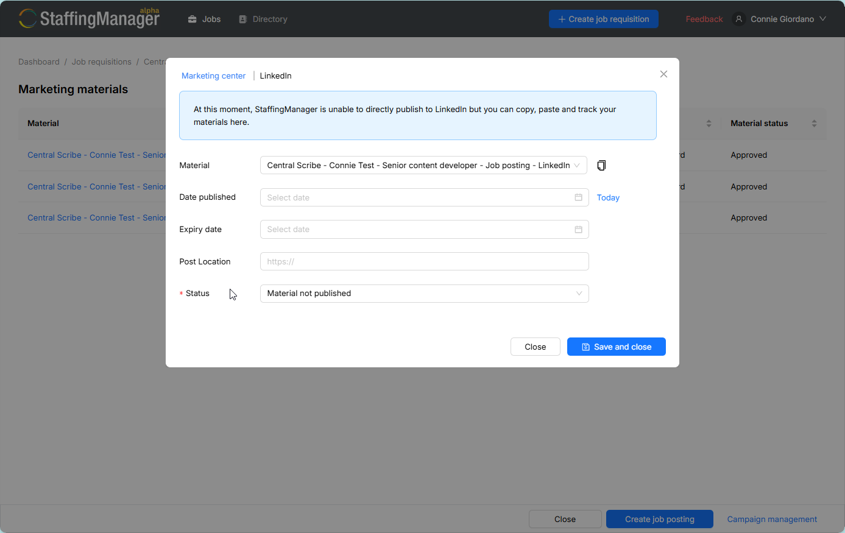Click the user avatar icon
This screenshot has height=533, width=845.
click(x=738, y=19)
